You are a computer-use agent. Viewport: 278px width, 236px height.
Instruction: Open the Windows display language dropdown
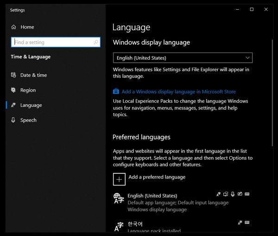(x=183, y=58)
